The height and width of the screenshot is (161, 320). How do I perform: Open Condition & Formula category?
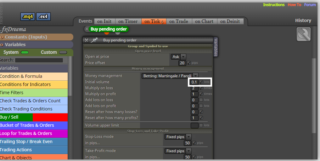point(34,76)
